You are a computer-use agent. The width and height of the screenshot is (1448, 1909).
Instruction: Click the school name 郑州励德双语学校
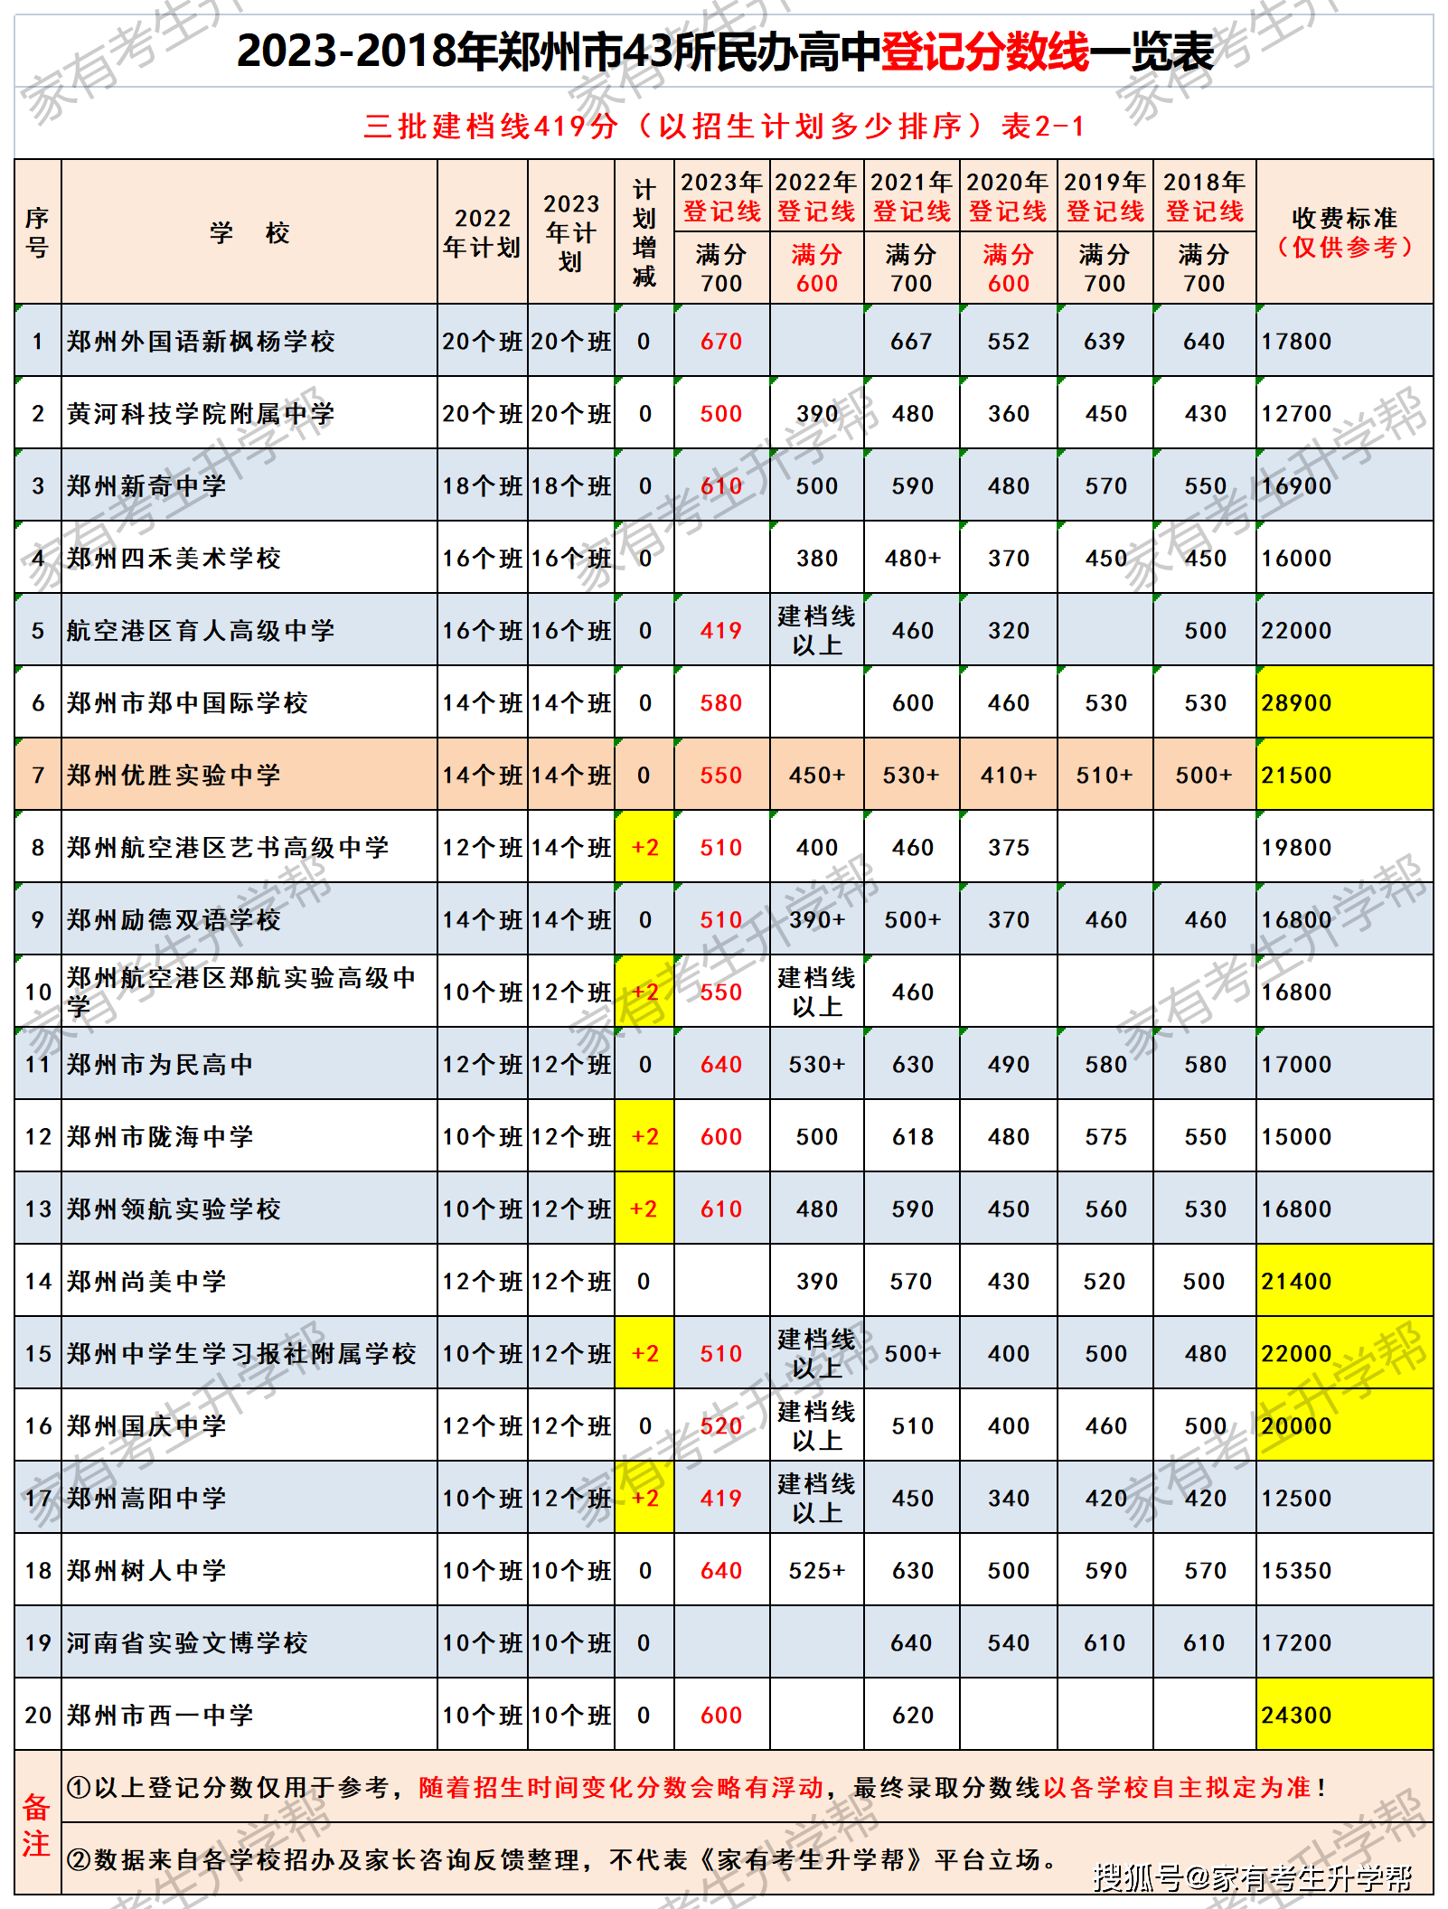(x=174, y=920)
